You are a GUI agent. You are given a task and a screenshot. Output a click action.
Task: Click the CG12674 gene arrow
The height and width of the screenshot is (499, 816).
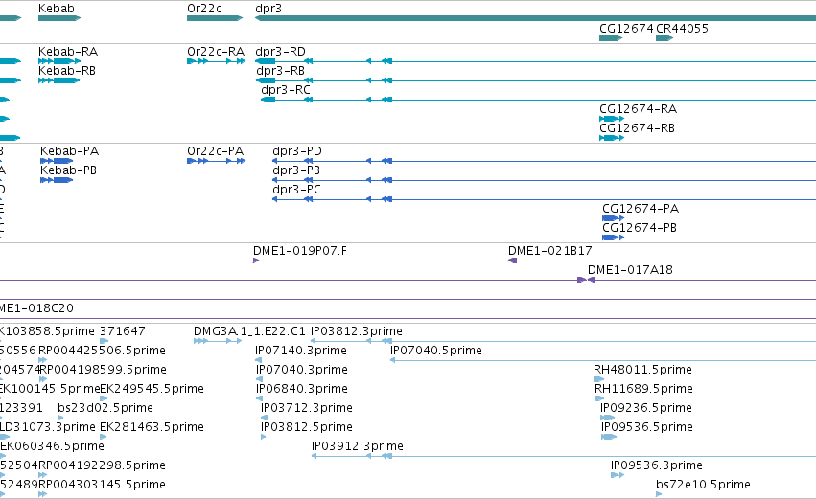pyautogui.click(x=611, y=38)
